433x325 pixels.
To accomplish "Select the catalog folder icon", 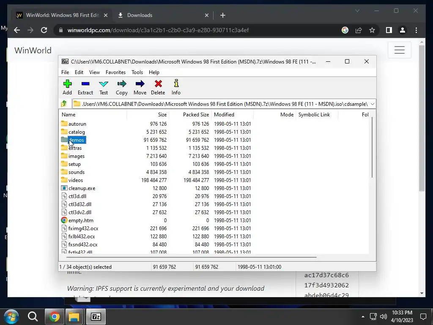I will pyautogui.click(x=64, y=131).
